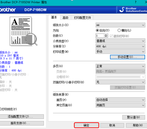
Task: Switch to 打印配置文件 tab
Action: click(x=82, y=18)
